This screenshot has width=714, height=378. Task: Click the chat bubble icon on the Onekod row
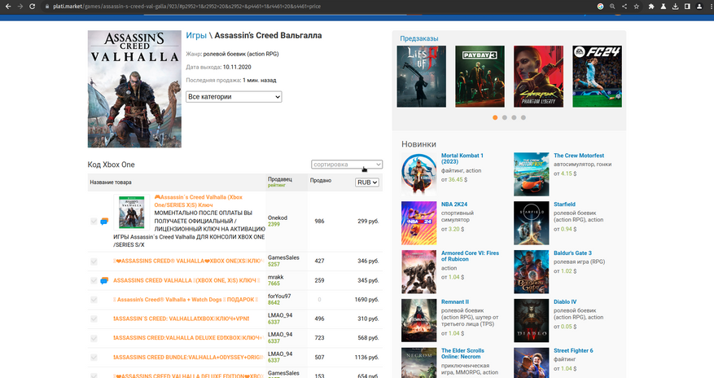tap(104, 222)
